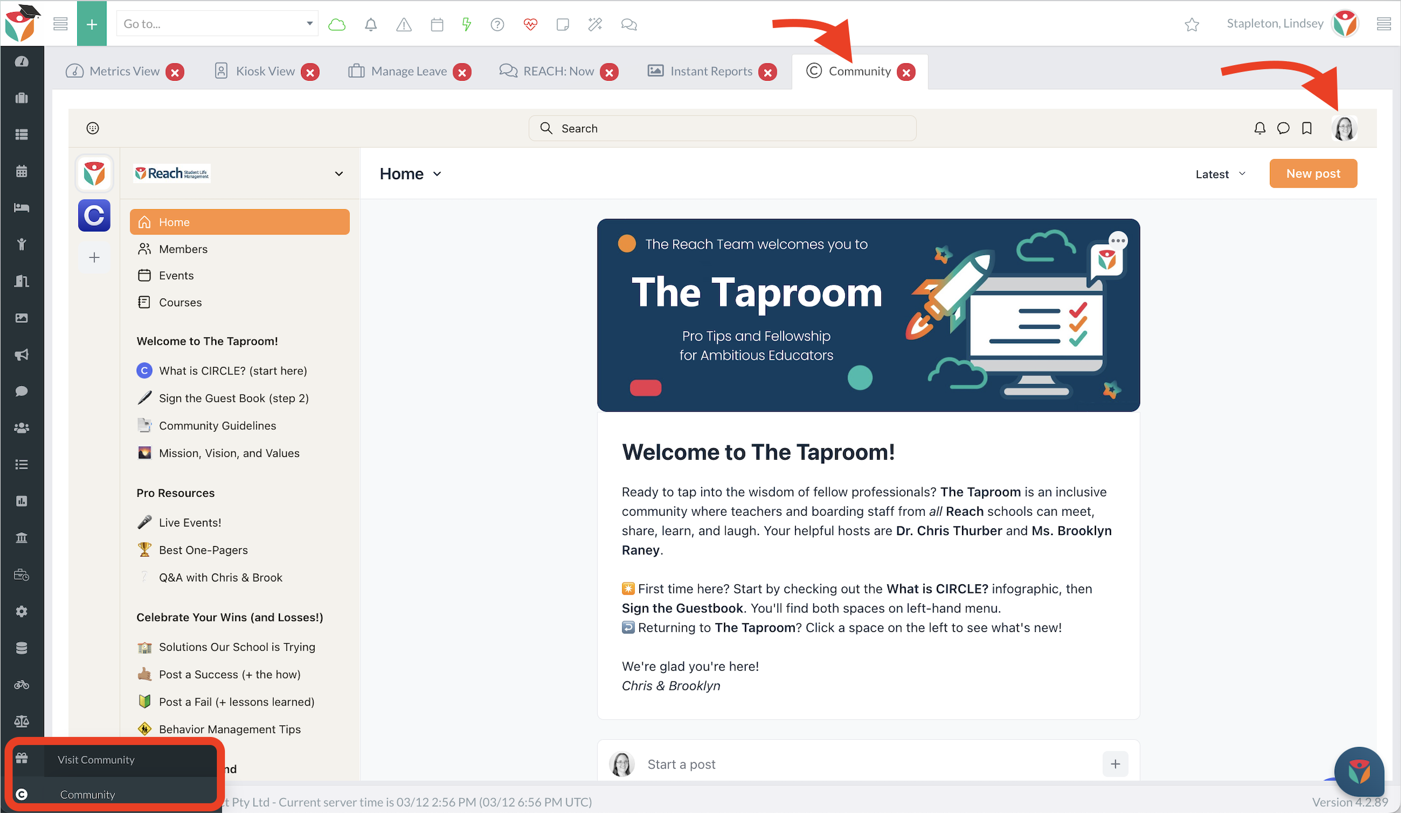Click the green plus add button
The image size is (1401, 813).
[x=92, y=24]
